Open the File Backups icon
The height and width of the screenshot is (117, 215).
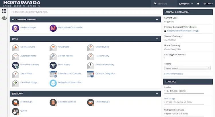(x=15, y=102)
